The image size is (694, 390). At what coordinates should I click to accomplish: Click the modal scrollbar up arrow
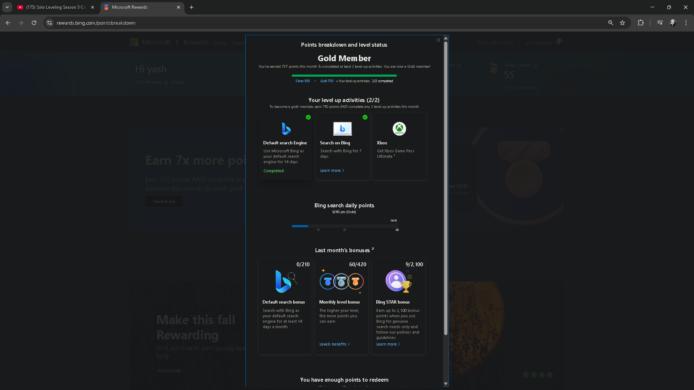pos(446,38)
